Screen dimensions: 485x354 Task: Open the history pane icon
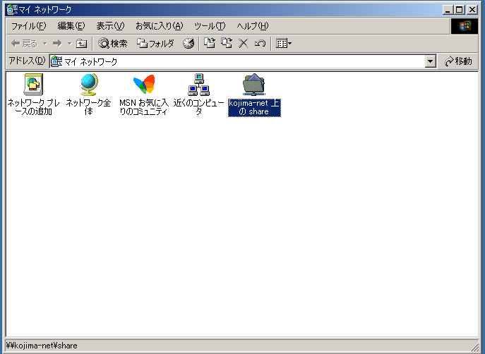click(188, 44)
